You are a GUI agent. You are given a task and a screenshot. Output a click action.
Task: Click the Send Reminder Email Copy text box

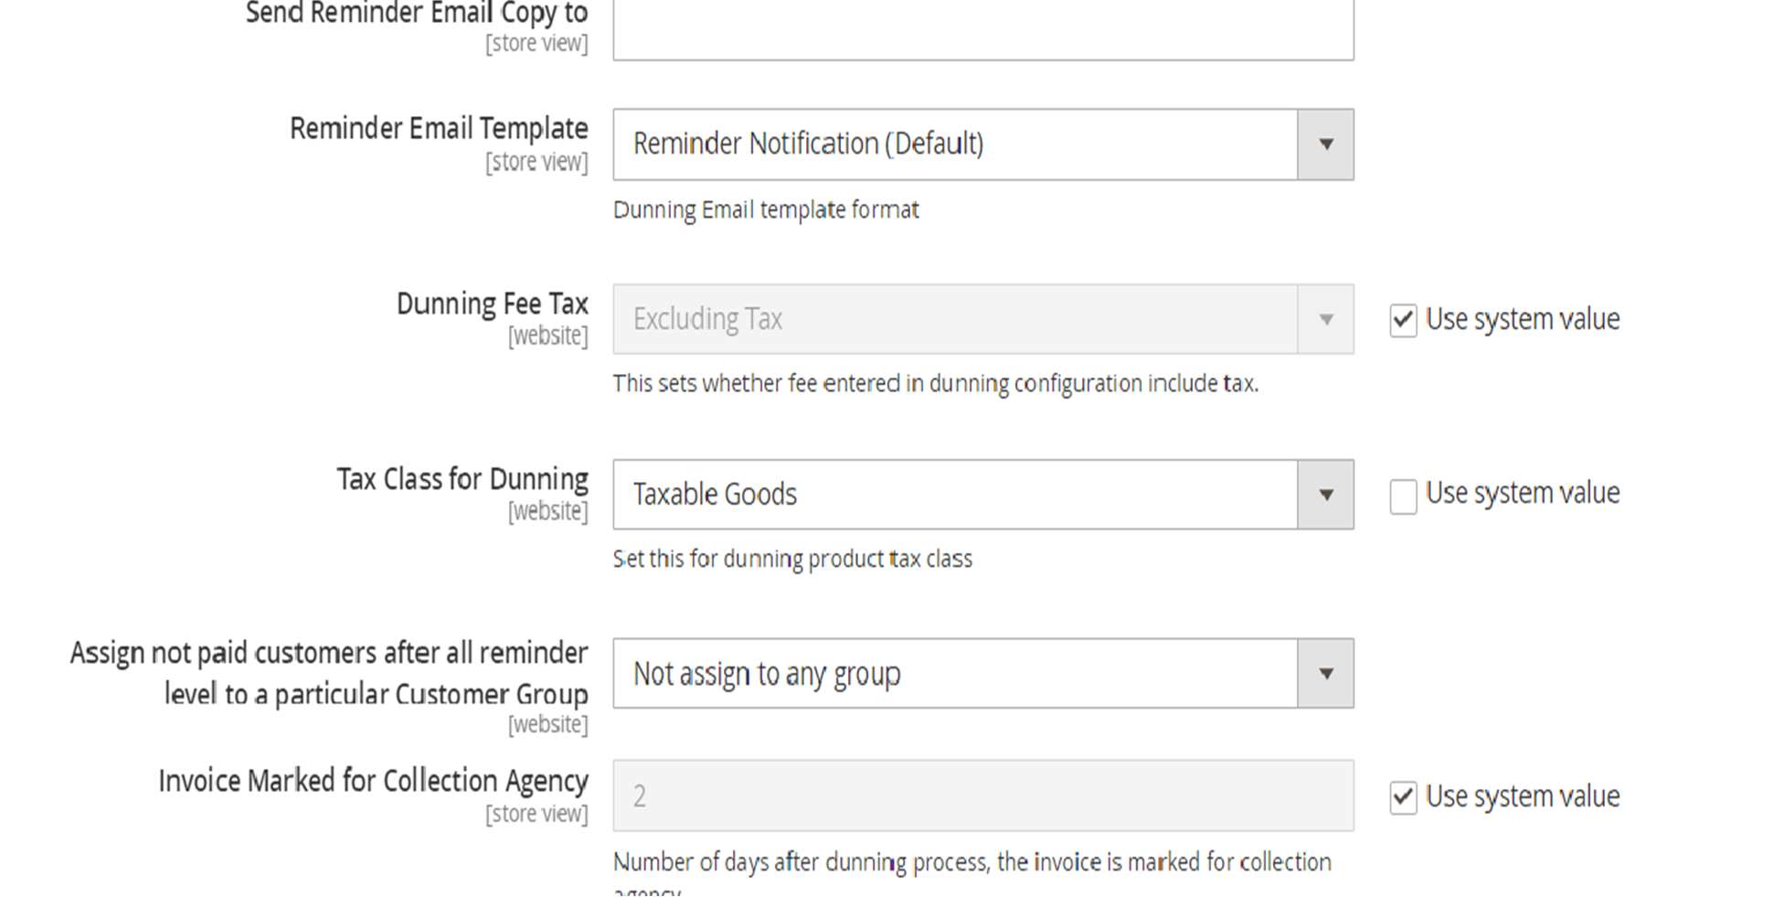pos(982,29)
